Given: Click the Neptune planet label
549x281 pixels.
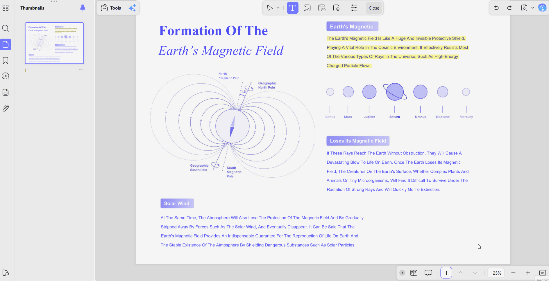Looking at the screenshot, I should pos(443,117).
